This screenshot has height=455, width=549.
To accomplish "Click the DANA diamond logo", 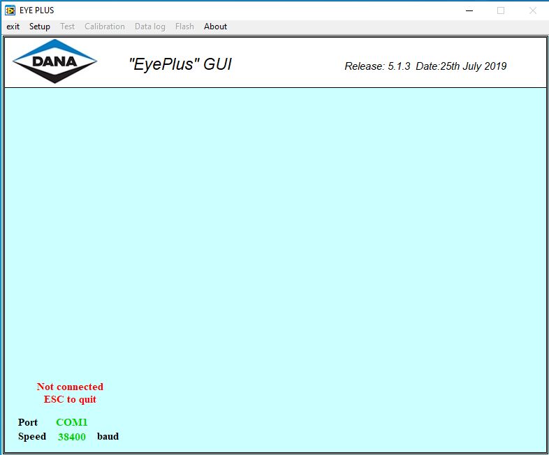I will coord(54,61).
